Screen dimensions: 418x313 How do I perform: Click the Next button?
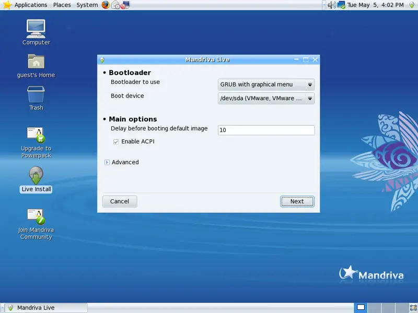(297, 201)
